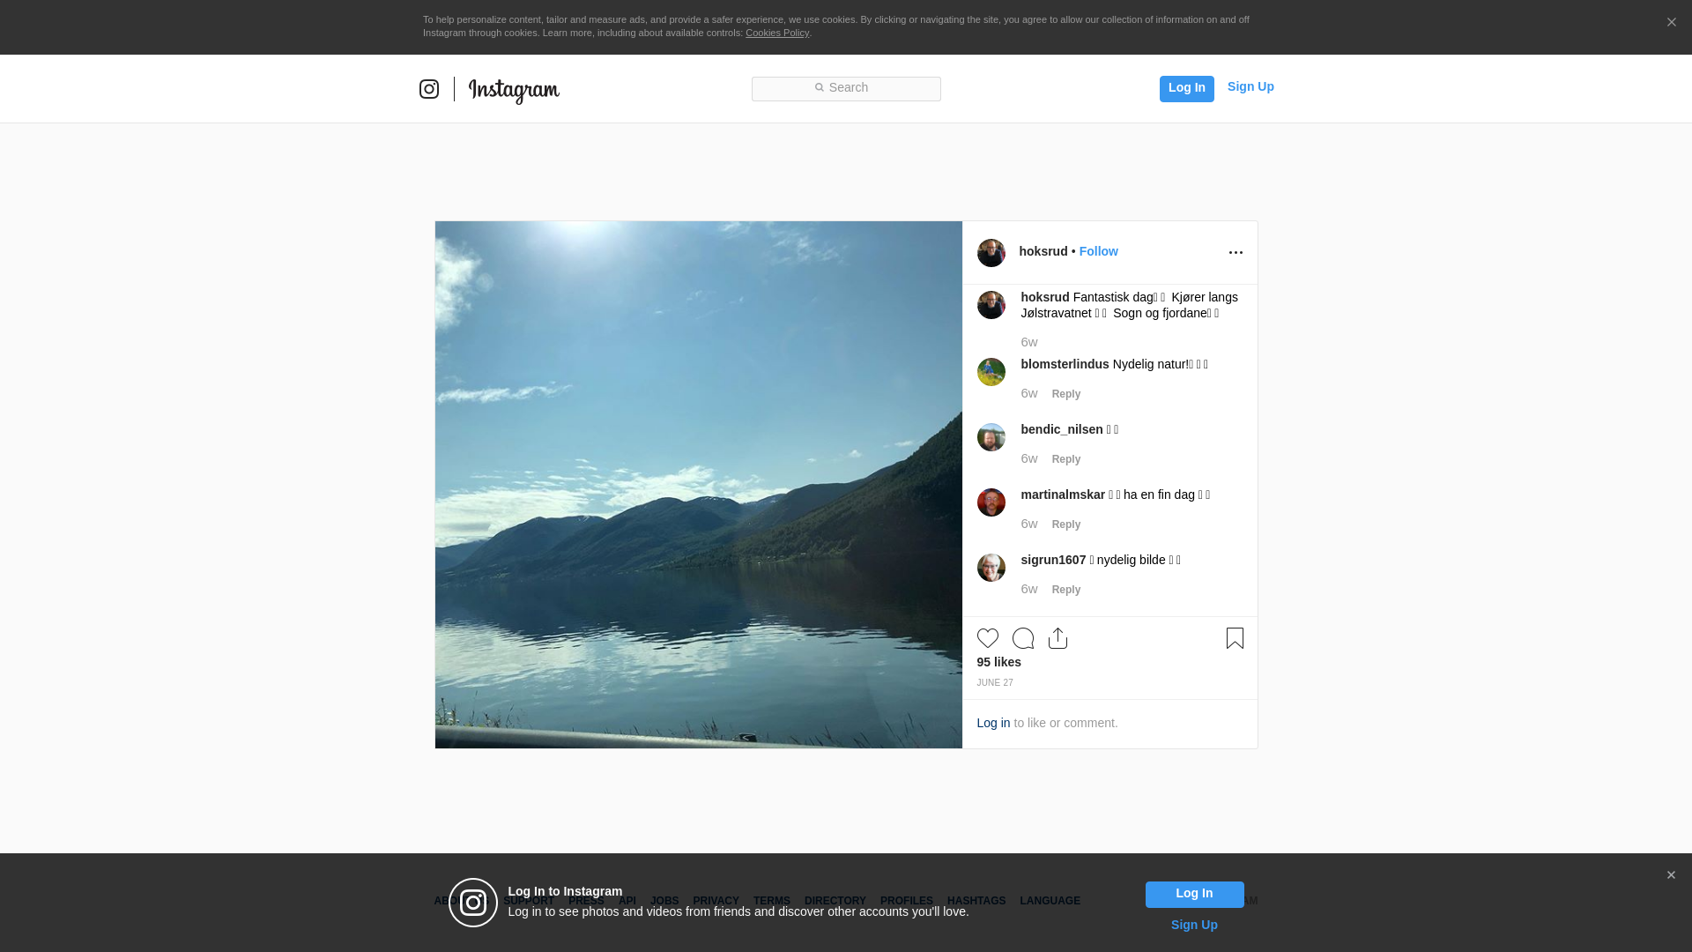This screenshot has height=952, width=1692.
Task: Click the share post icon
Action: click(x=1057, y=638)
